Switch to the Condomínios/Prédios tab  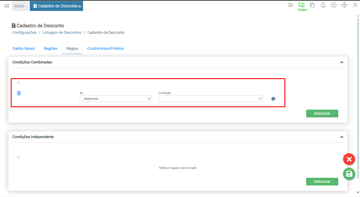click(x=105, y=49)
